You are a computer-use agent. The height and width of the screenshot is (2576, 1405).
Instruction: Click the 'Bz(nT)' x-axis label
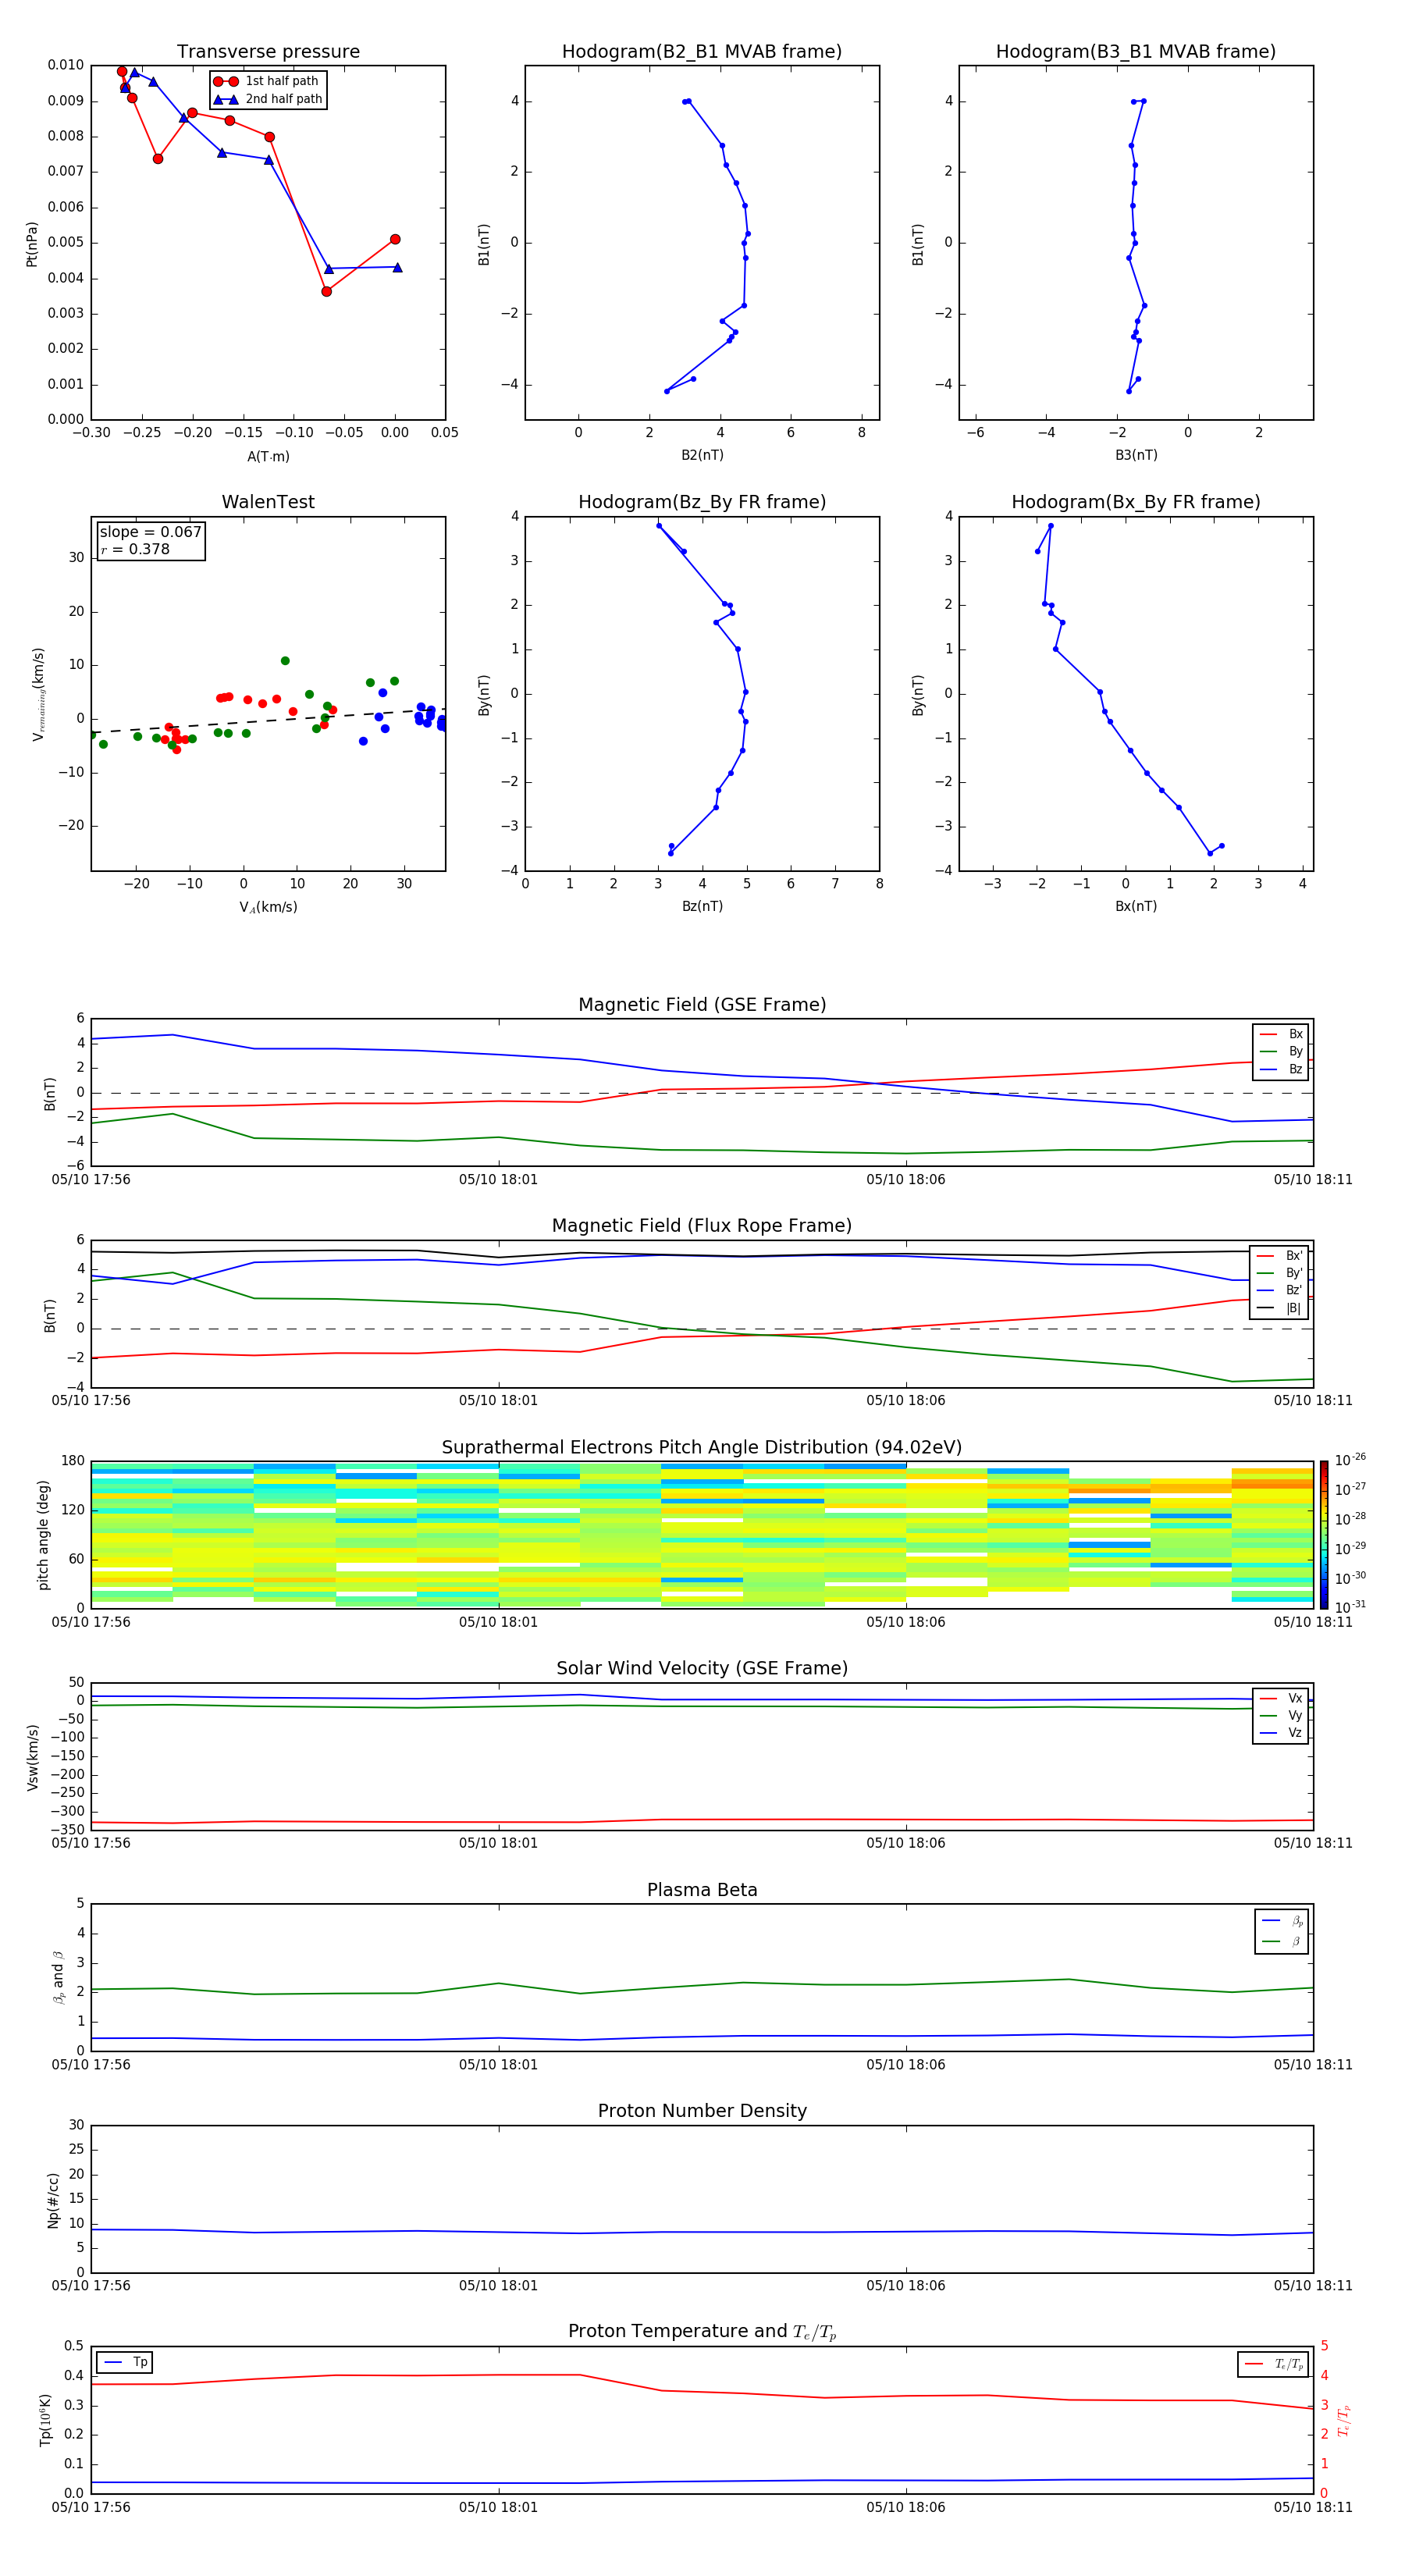702,906
